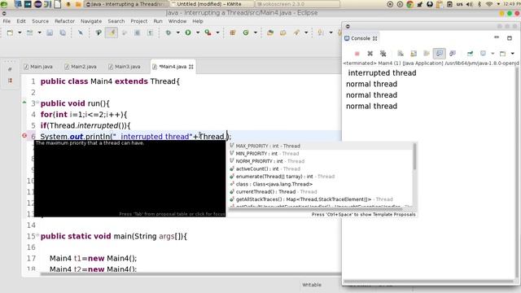Toggle Mark Occurrences in the toolbar

point(112,33)
